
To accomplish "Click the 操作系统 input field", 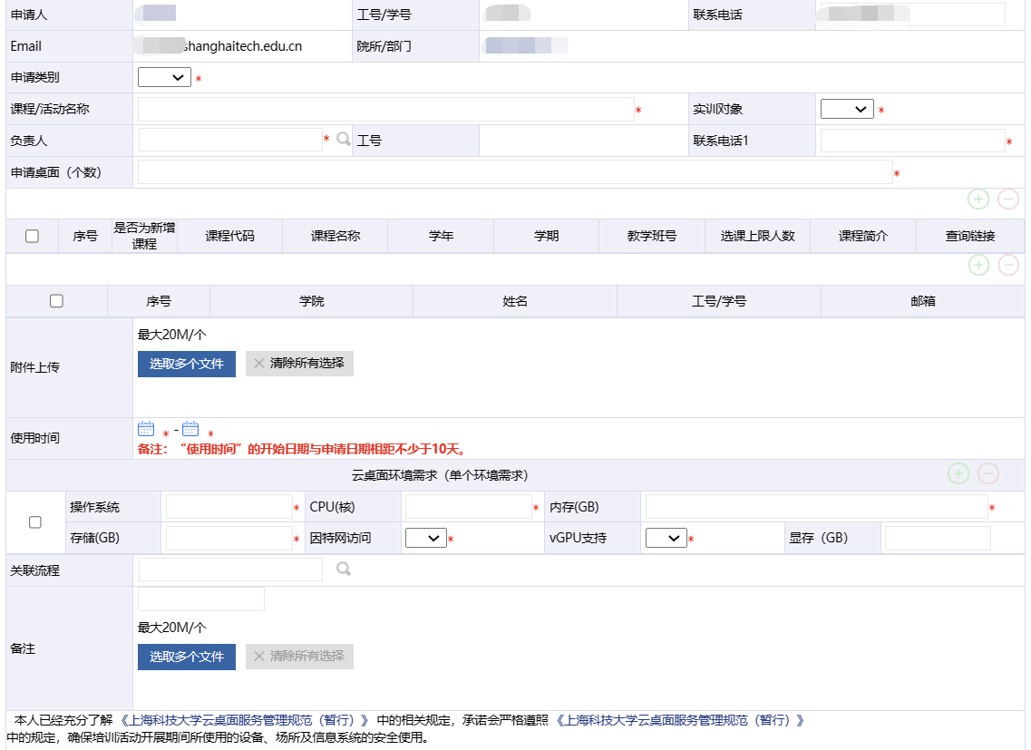I will 229,508.
